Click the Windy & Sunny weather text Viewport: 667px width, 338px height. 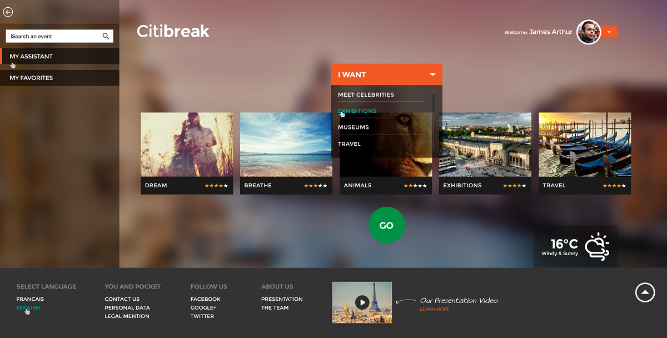coord(560,254)
